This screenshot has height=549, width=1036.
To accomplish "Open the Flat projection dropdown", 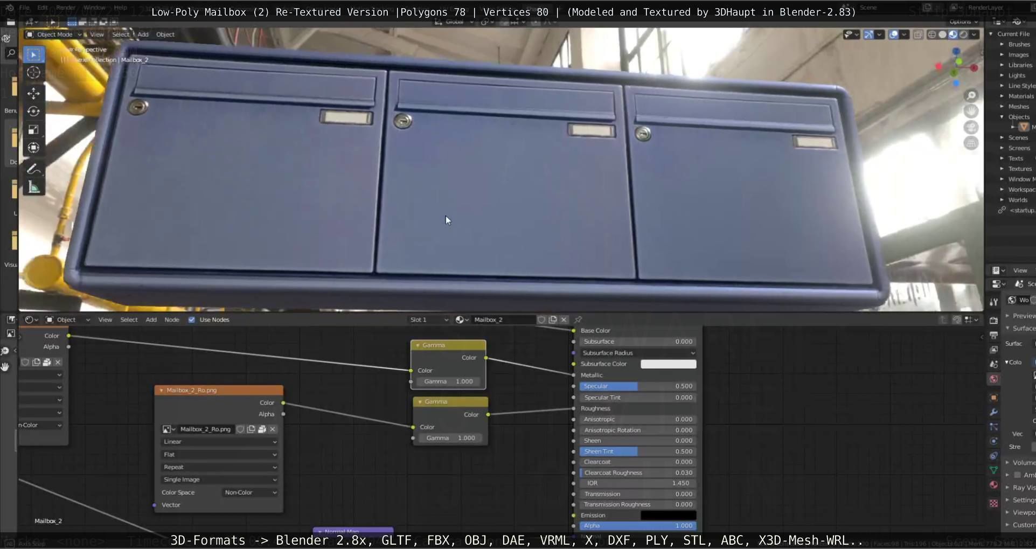I will tap(220, 455).
